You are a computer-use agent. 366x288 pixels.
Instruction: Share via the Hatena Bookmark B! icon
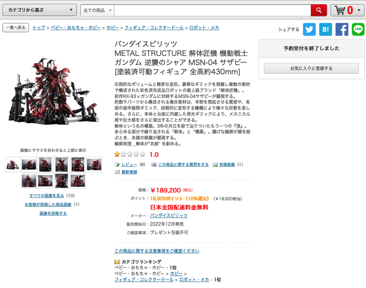coord(326,29)
